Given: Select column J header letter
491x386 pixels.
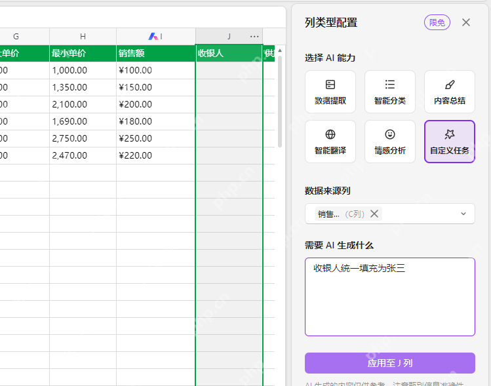Looking at the screenshot, I should [x=229, y=37].
